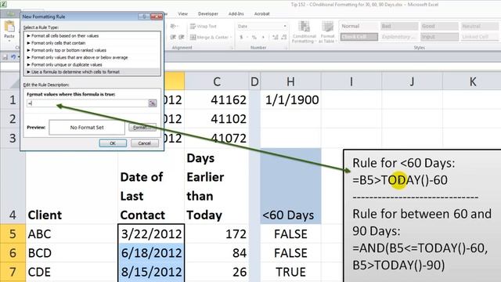
Task: Select row 5 header
Action: [x=13, y=233]
